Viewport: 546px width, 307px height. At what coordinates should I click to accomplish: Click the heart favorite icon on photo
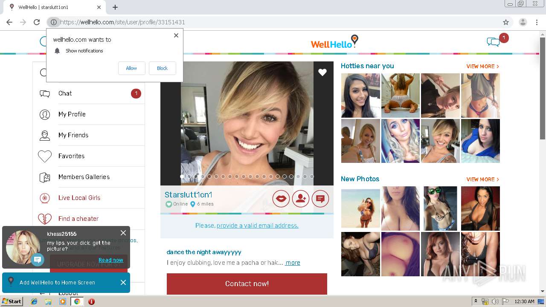322,72
